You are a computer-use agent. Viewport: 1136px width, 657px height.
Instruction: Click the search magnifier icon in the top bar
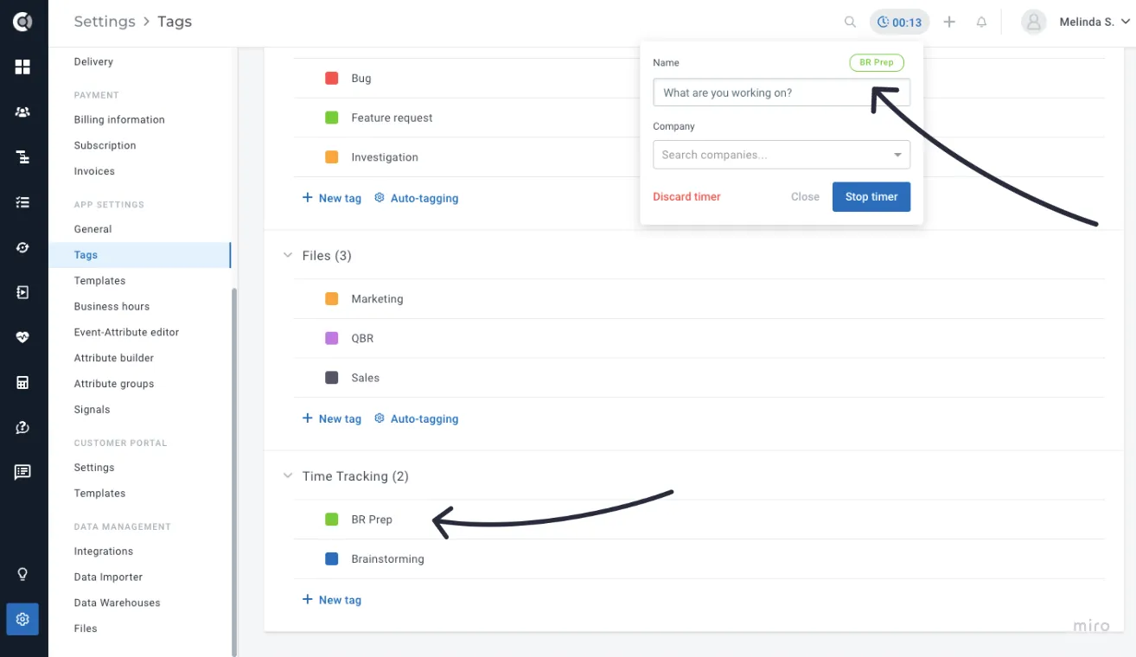pos(850,22)
